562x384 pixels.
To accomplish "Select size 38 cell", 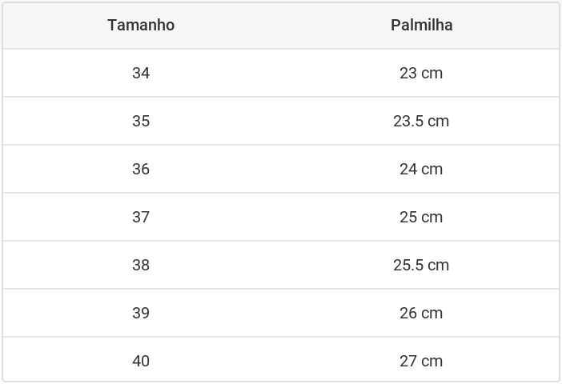I will 141,265.
